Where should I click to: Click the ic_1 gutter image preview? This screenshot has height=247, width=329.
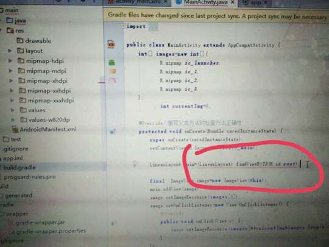(112, 71)
